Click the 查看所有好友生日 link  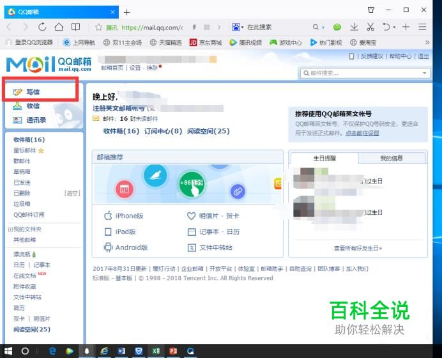point(358,248)
